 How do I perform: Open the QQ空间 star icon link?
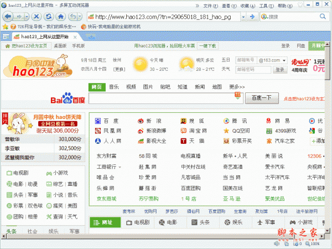pyautogui.click(x=226, y=131)
